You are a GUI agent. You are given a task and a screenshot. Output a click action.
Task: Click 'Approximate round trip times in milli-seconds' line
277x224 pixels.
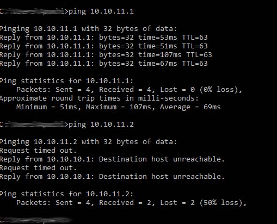tap(100, 98)
